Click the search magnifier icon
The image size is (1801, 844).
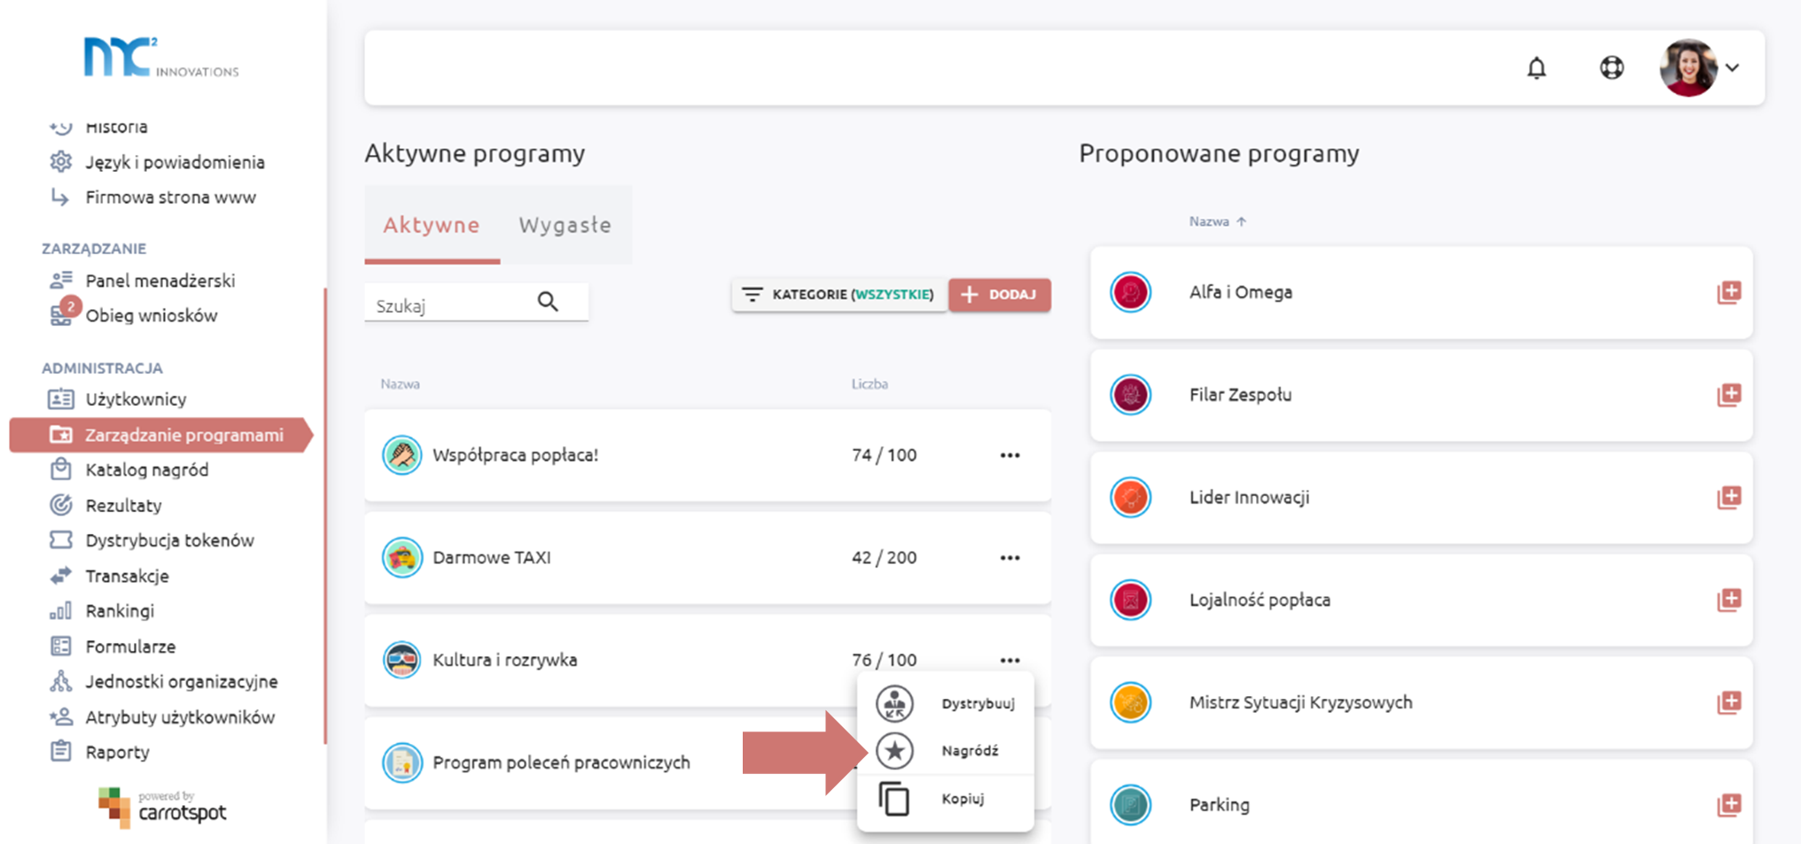coord(548,302)
